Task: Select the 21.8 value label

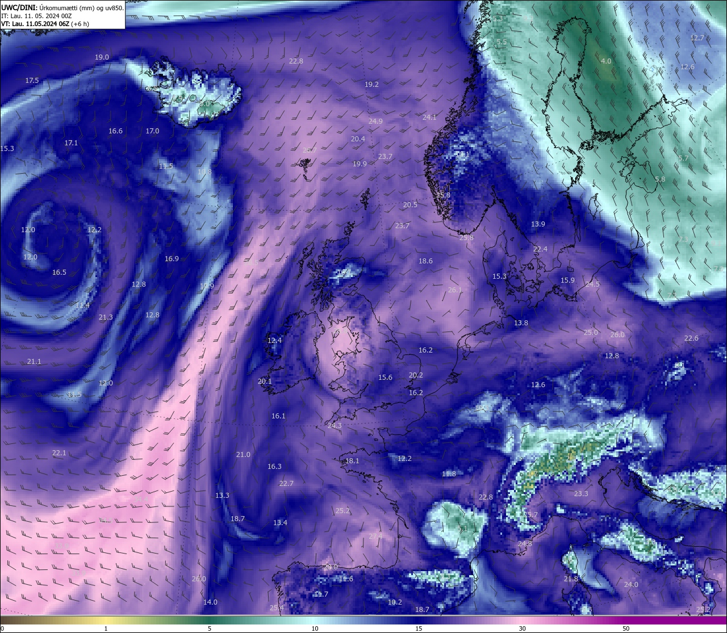Action: (x=571, y=579)
